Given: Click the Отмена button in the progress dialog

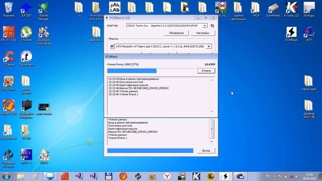Looking at the screenshot, I should coord(206,71).
